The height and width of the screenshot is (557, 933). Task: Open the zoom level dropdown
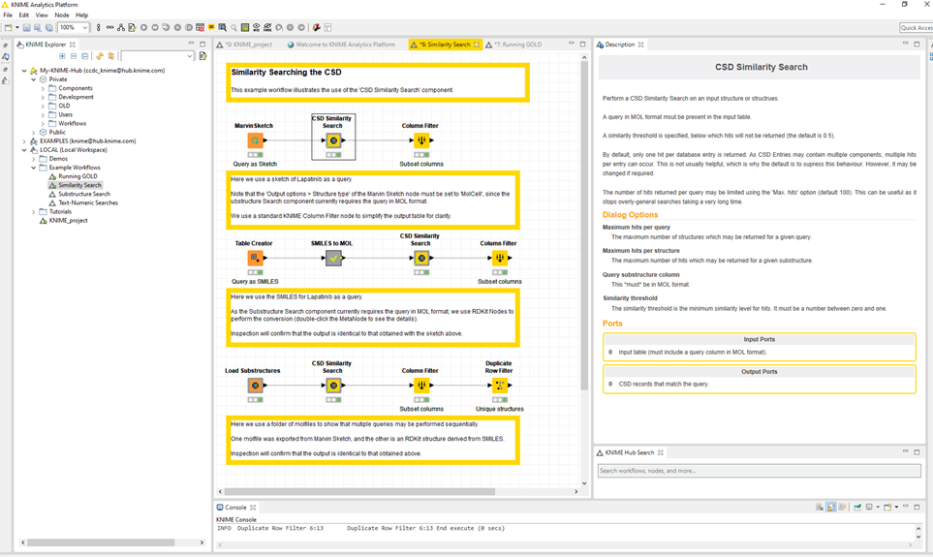point(85,27)
